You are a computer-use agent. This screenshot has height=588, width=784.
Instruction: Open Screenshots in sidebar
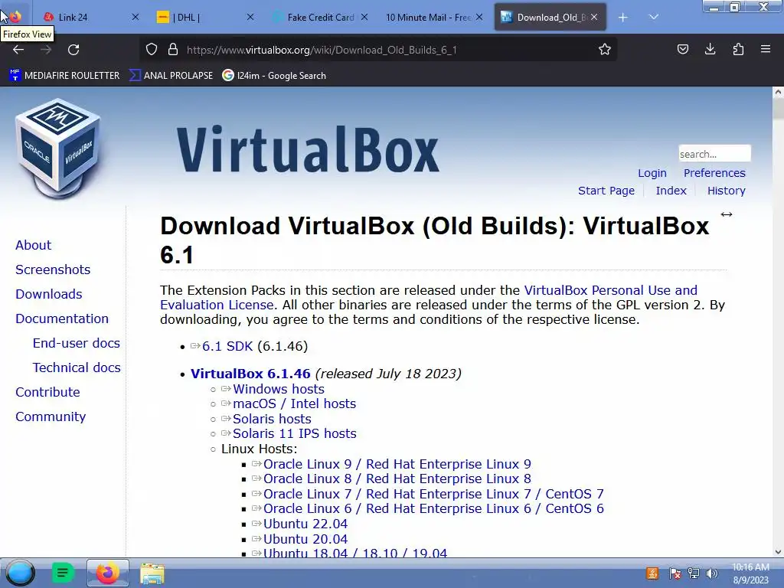click(53, 269)
